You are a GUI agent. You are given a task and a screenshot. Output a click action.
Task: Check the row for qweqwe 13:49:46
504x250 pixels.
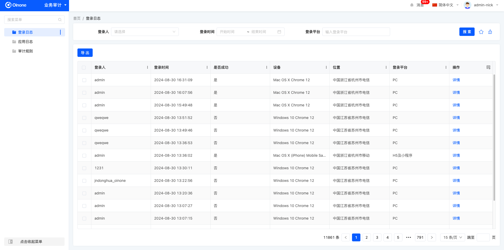point(84,131)
